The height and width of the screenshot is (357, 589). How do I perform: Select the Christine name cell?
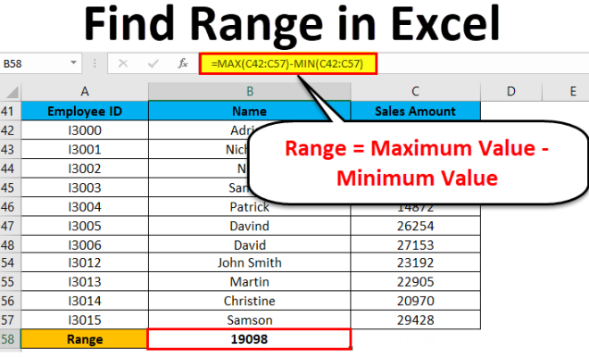click(x=250, y=301)
